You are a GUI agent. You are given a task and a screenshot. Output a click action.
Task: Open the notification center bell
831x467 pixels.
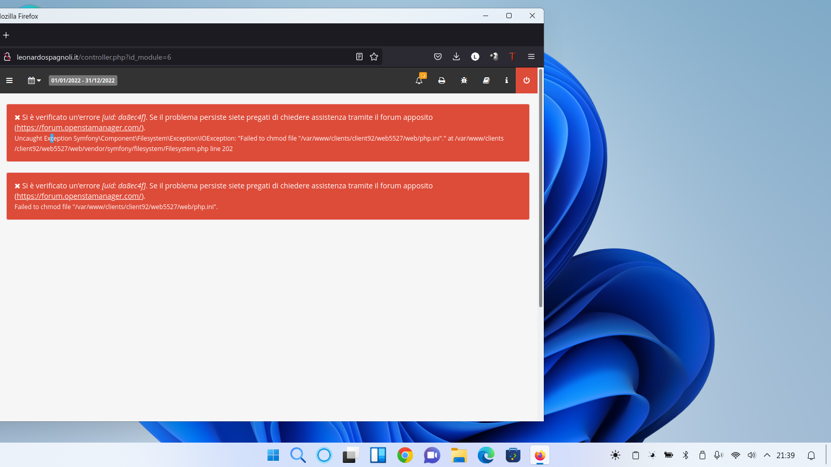tap(811, 456)
